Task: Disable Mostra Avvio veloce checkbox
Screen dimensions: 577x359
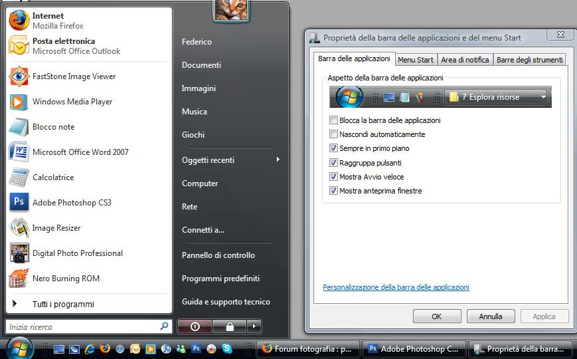Action: click(333, 177)
